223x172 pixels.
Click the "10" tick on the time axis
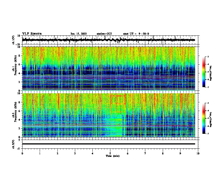198,153
